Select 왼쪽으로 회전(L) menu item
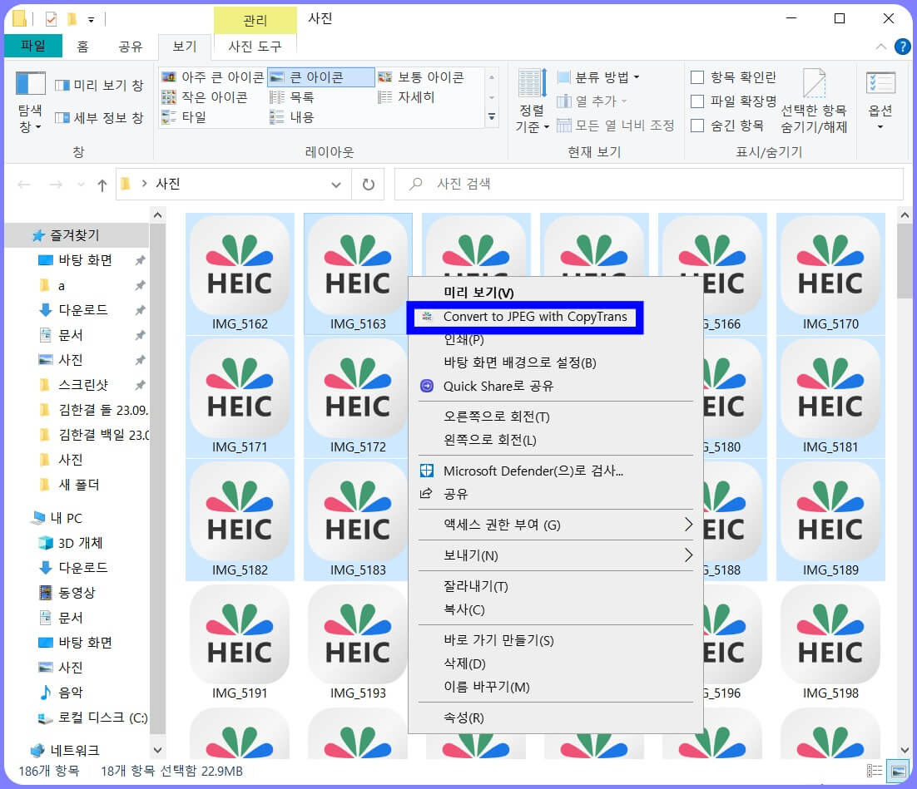This screenshot has width=917, height=789. pos(490,440)
